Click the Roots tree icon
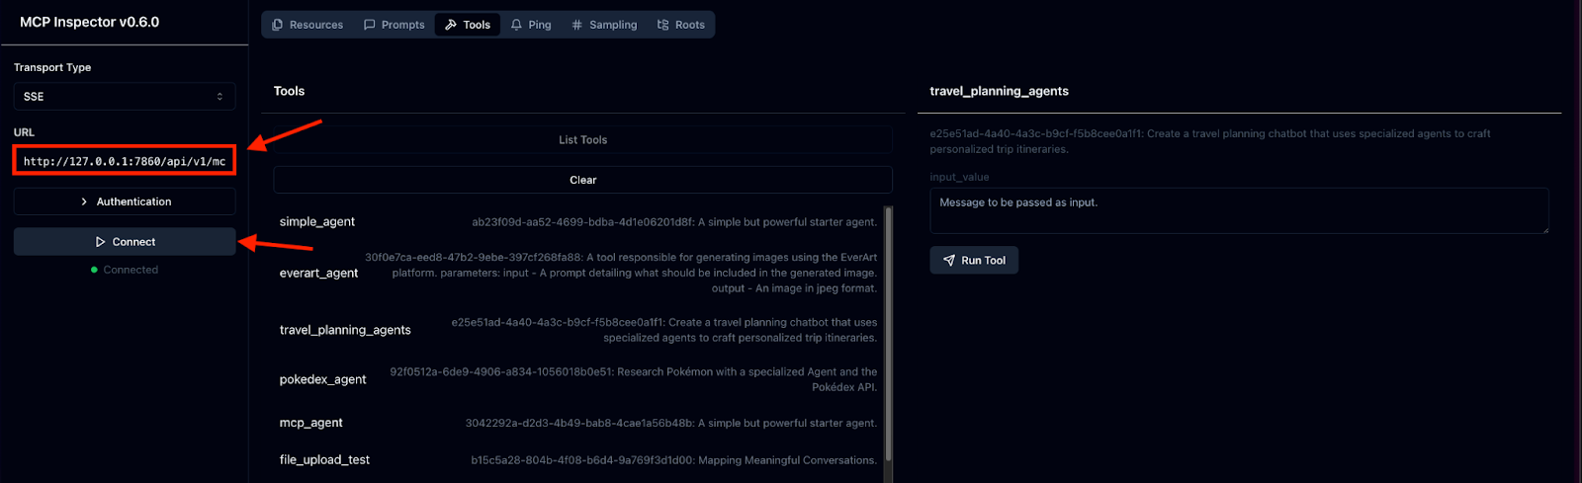1582x483 pixels. pyautogui.click(x=663, y=25)
